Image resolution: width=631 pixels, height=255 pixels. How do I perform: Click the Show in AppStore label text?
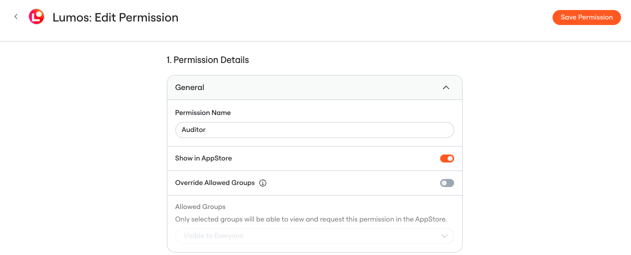point(203,158)
